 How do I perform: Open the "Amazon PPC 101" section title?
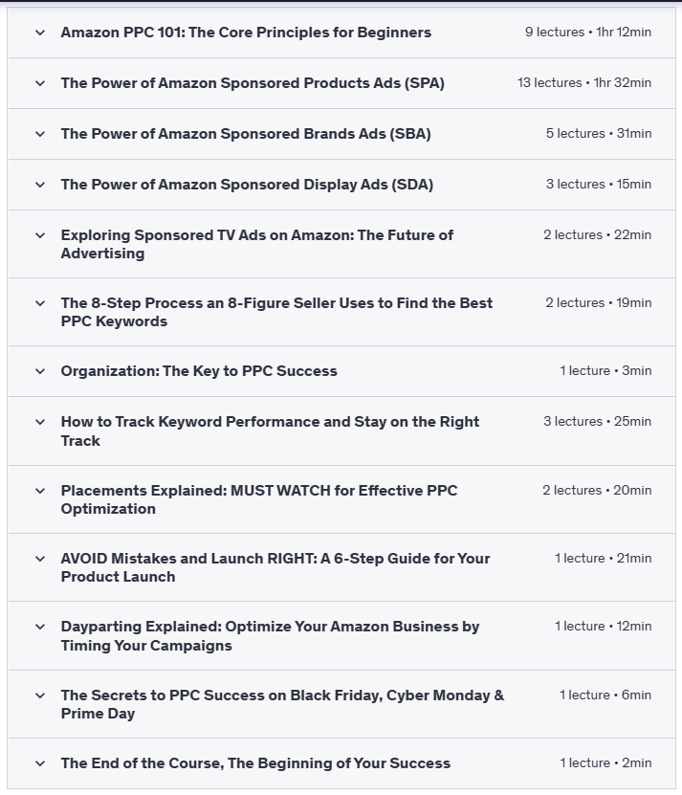click(245, 32)
